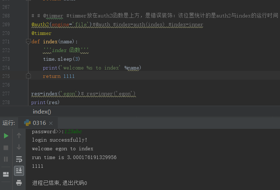This screenshot has height=190, width=280.
Task: Click the stop process square icon
Action: pyautogui.click(x=6, y=147)
